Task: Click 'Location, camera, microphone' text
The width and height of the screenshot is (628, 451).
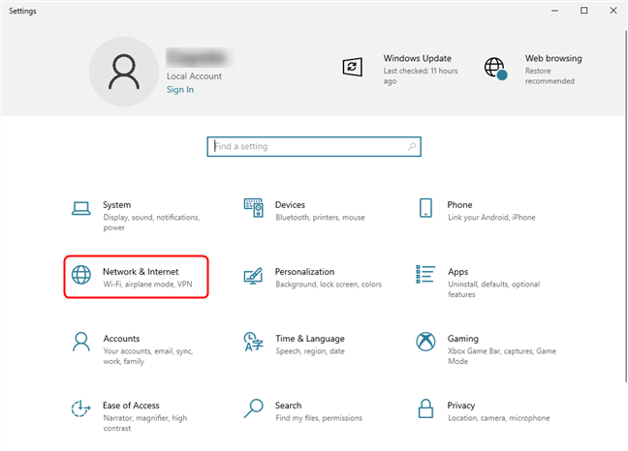Action: point(499,418)
